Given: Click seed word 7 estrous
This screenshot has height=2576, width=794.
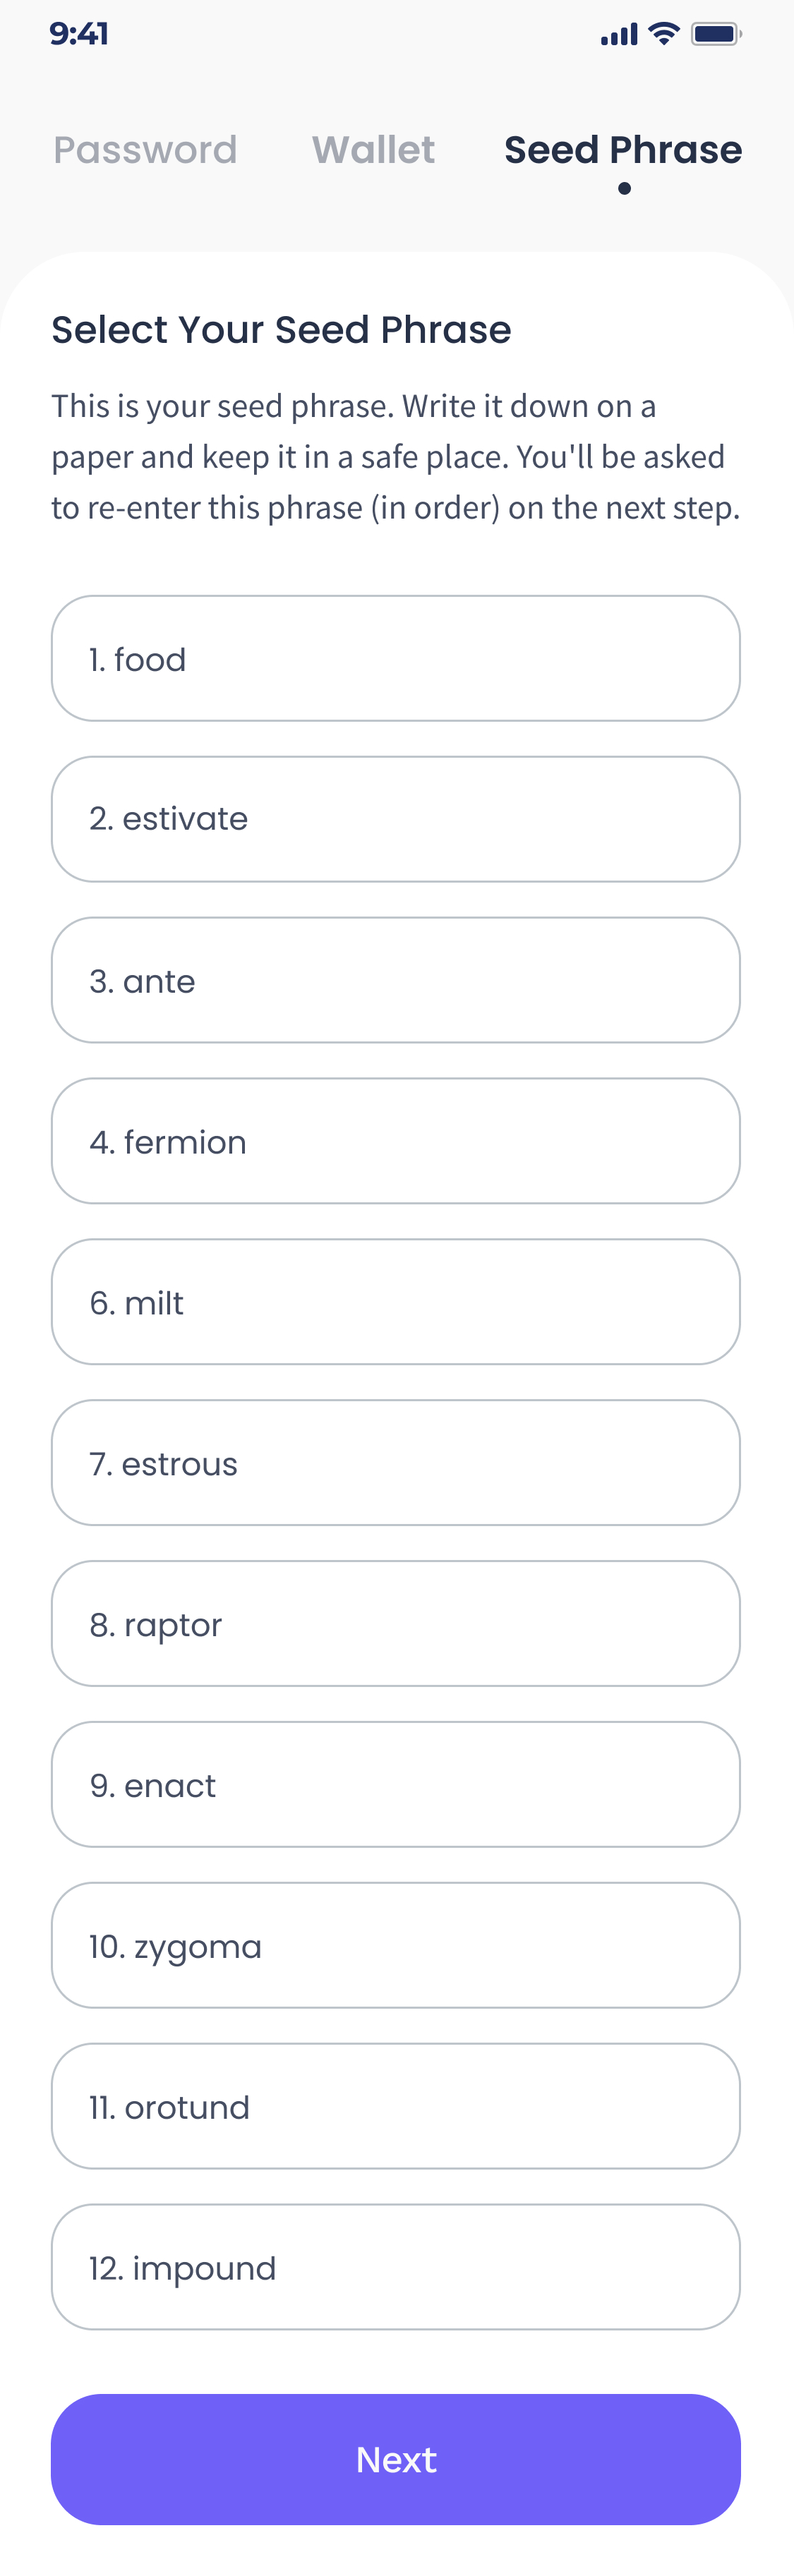Looking at the screenshot, I should (396, 1463).
